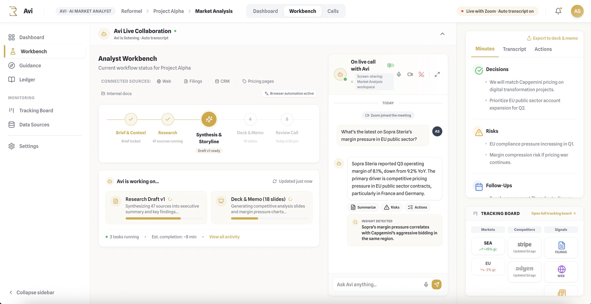
Task: Toggle the camera in live call
Action: 410,74
